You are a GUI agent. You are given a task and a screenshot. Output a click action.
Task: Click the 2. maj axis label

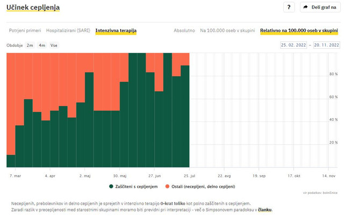point(85,176)
